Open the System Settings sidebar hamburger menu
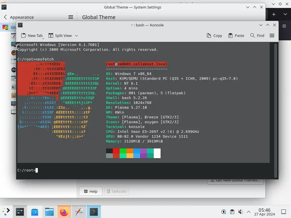The height and width of the screenshot is (218, 291). point(71,17)
